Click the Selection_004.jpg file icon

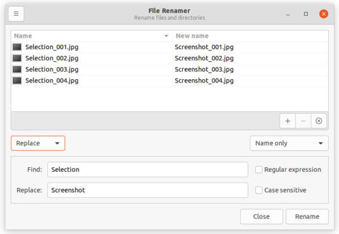17,81
